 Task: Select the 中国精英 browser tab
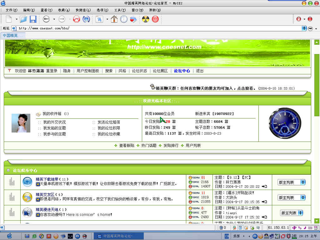(x=13, y=36)
